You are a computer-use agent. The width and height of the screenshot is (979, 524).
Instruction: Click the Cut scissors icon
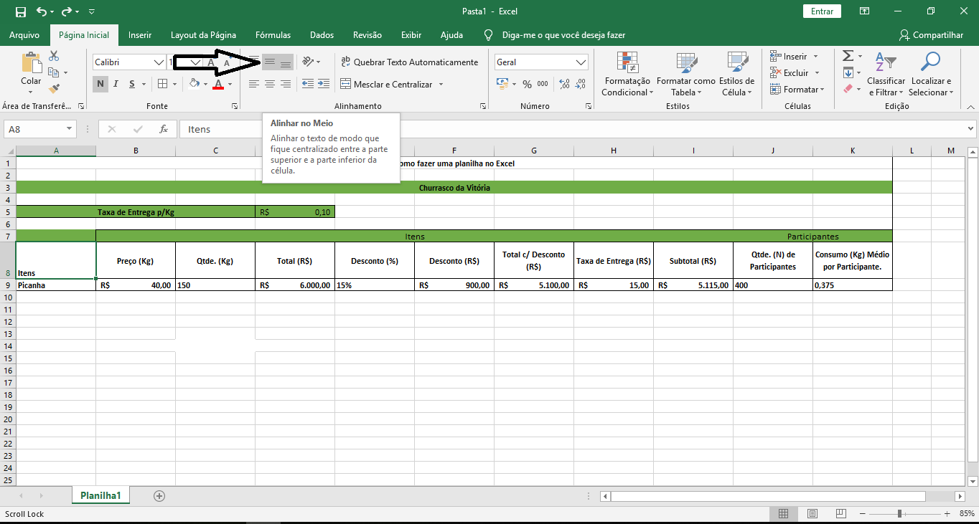coord(54,56)
